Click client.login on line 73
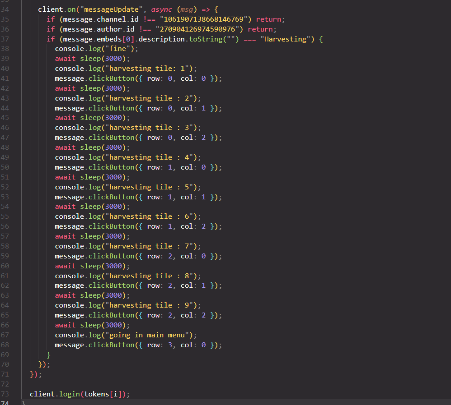Viewport: 451px width, 405px height. (55, 394)
